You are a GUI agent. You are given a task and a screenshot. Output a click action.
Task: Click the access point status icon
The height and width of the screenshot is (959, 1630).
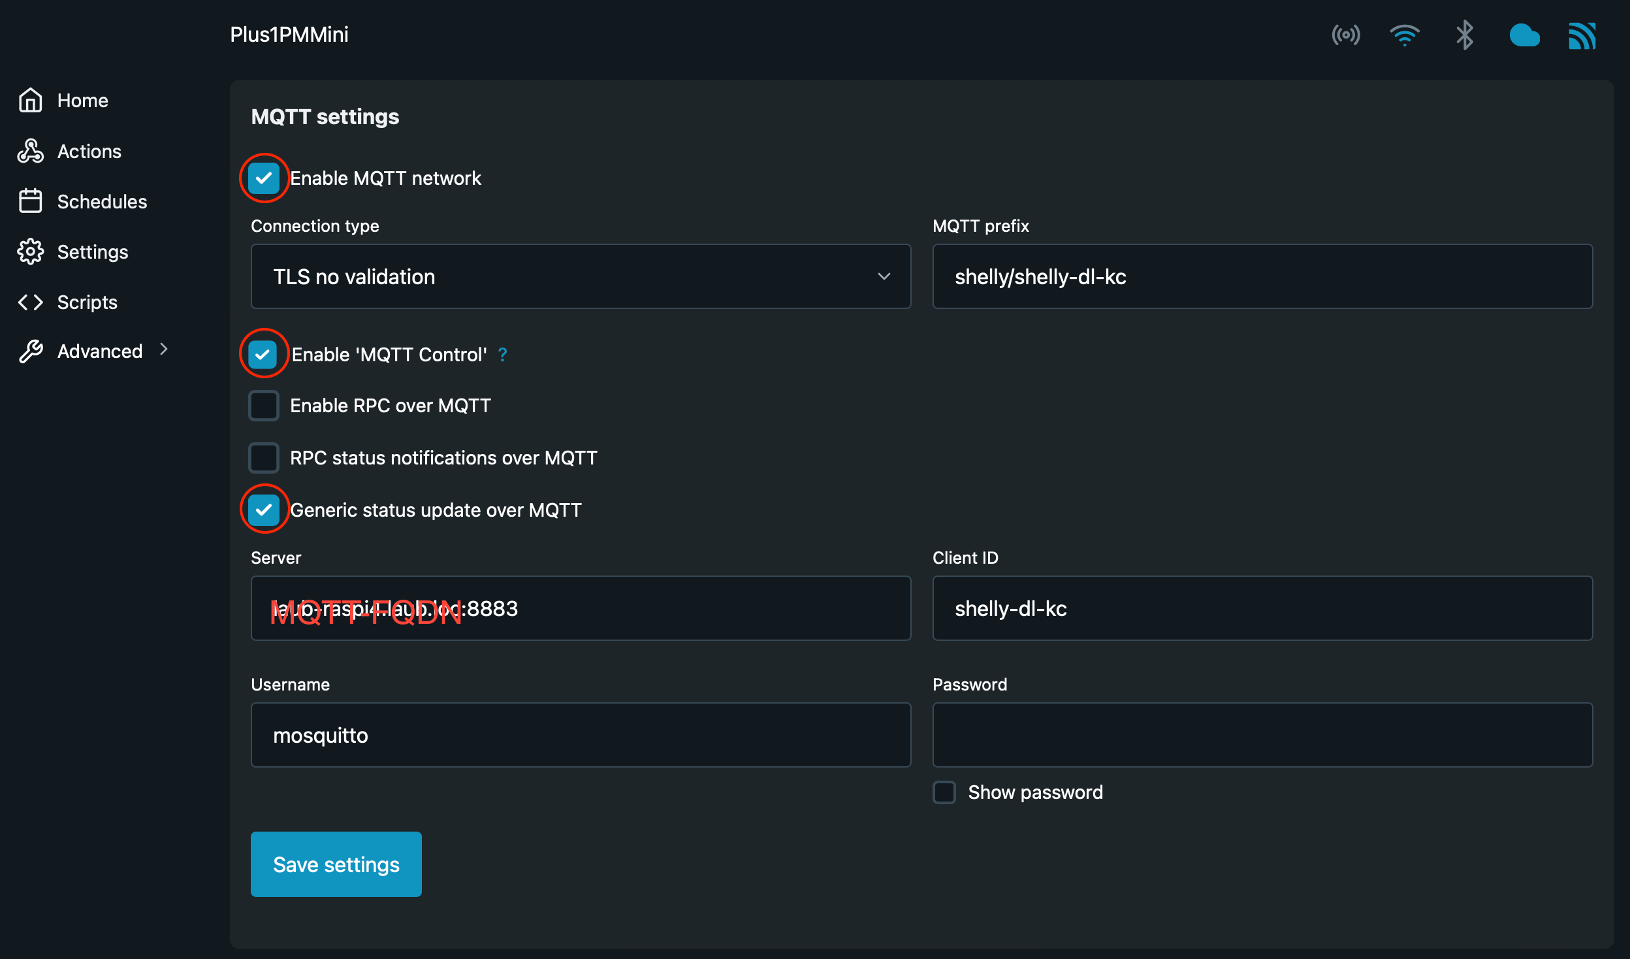(1346, 35)
